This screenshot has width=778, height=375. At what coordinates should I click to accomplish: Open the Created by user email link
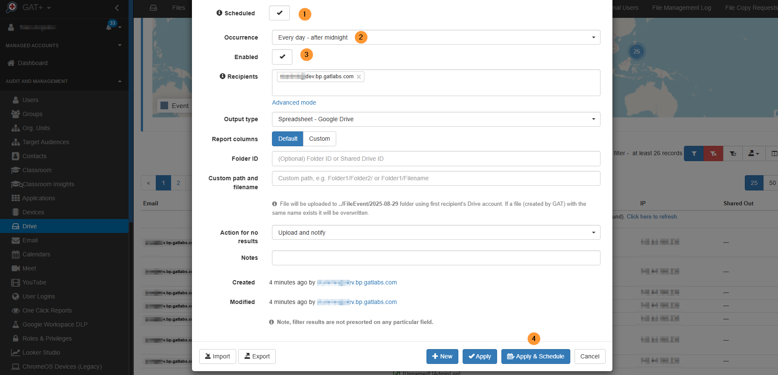(357, 282)
